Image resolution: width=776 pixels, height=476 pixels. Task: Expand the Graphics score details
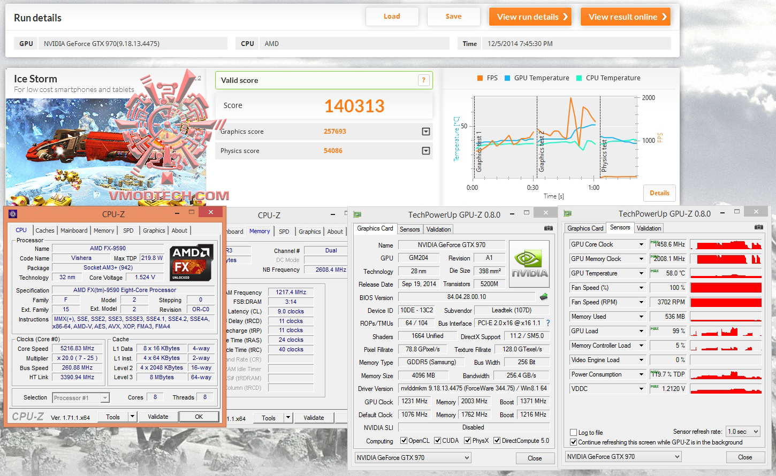click(x=426, y=132)
